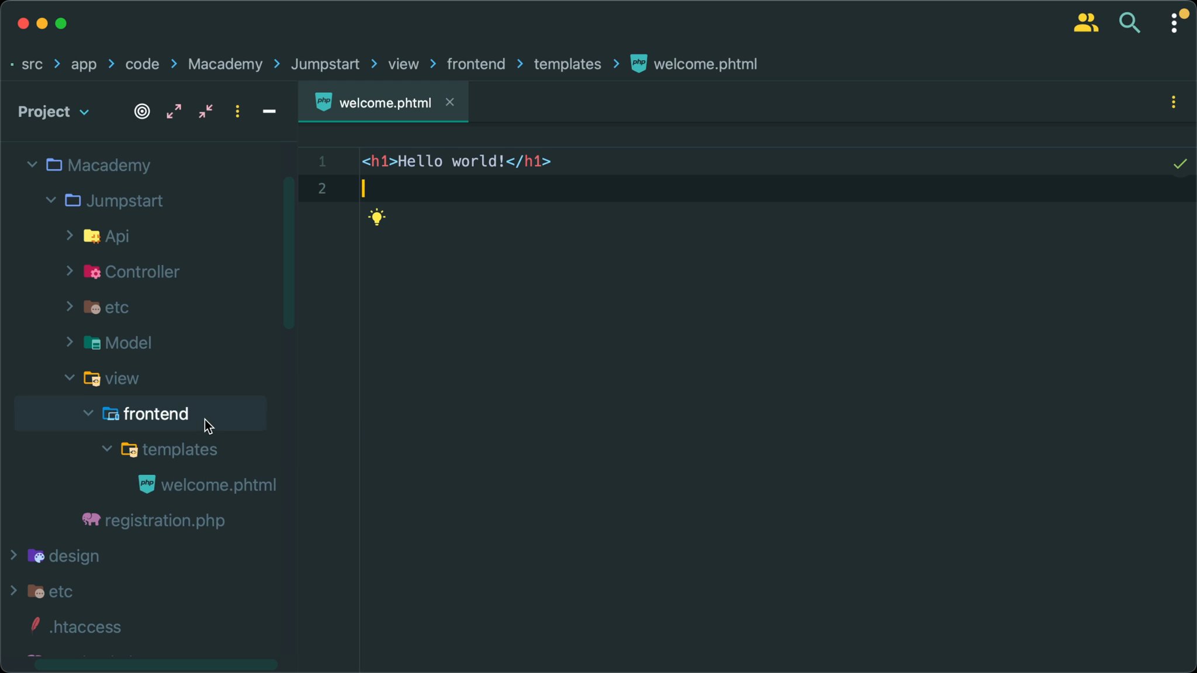Viewport: 1197px width, 673px height.
Task: Select registration.php in the Project tree
Action: [x=164, y=520]
